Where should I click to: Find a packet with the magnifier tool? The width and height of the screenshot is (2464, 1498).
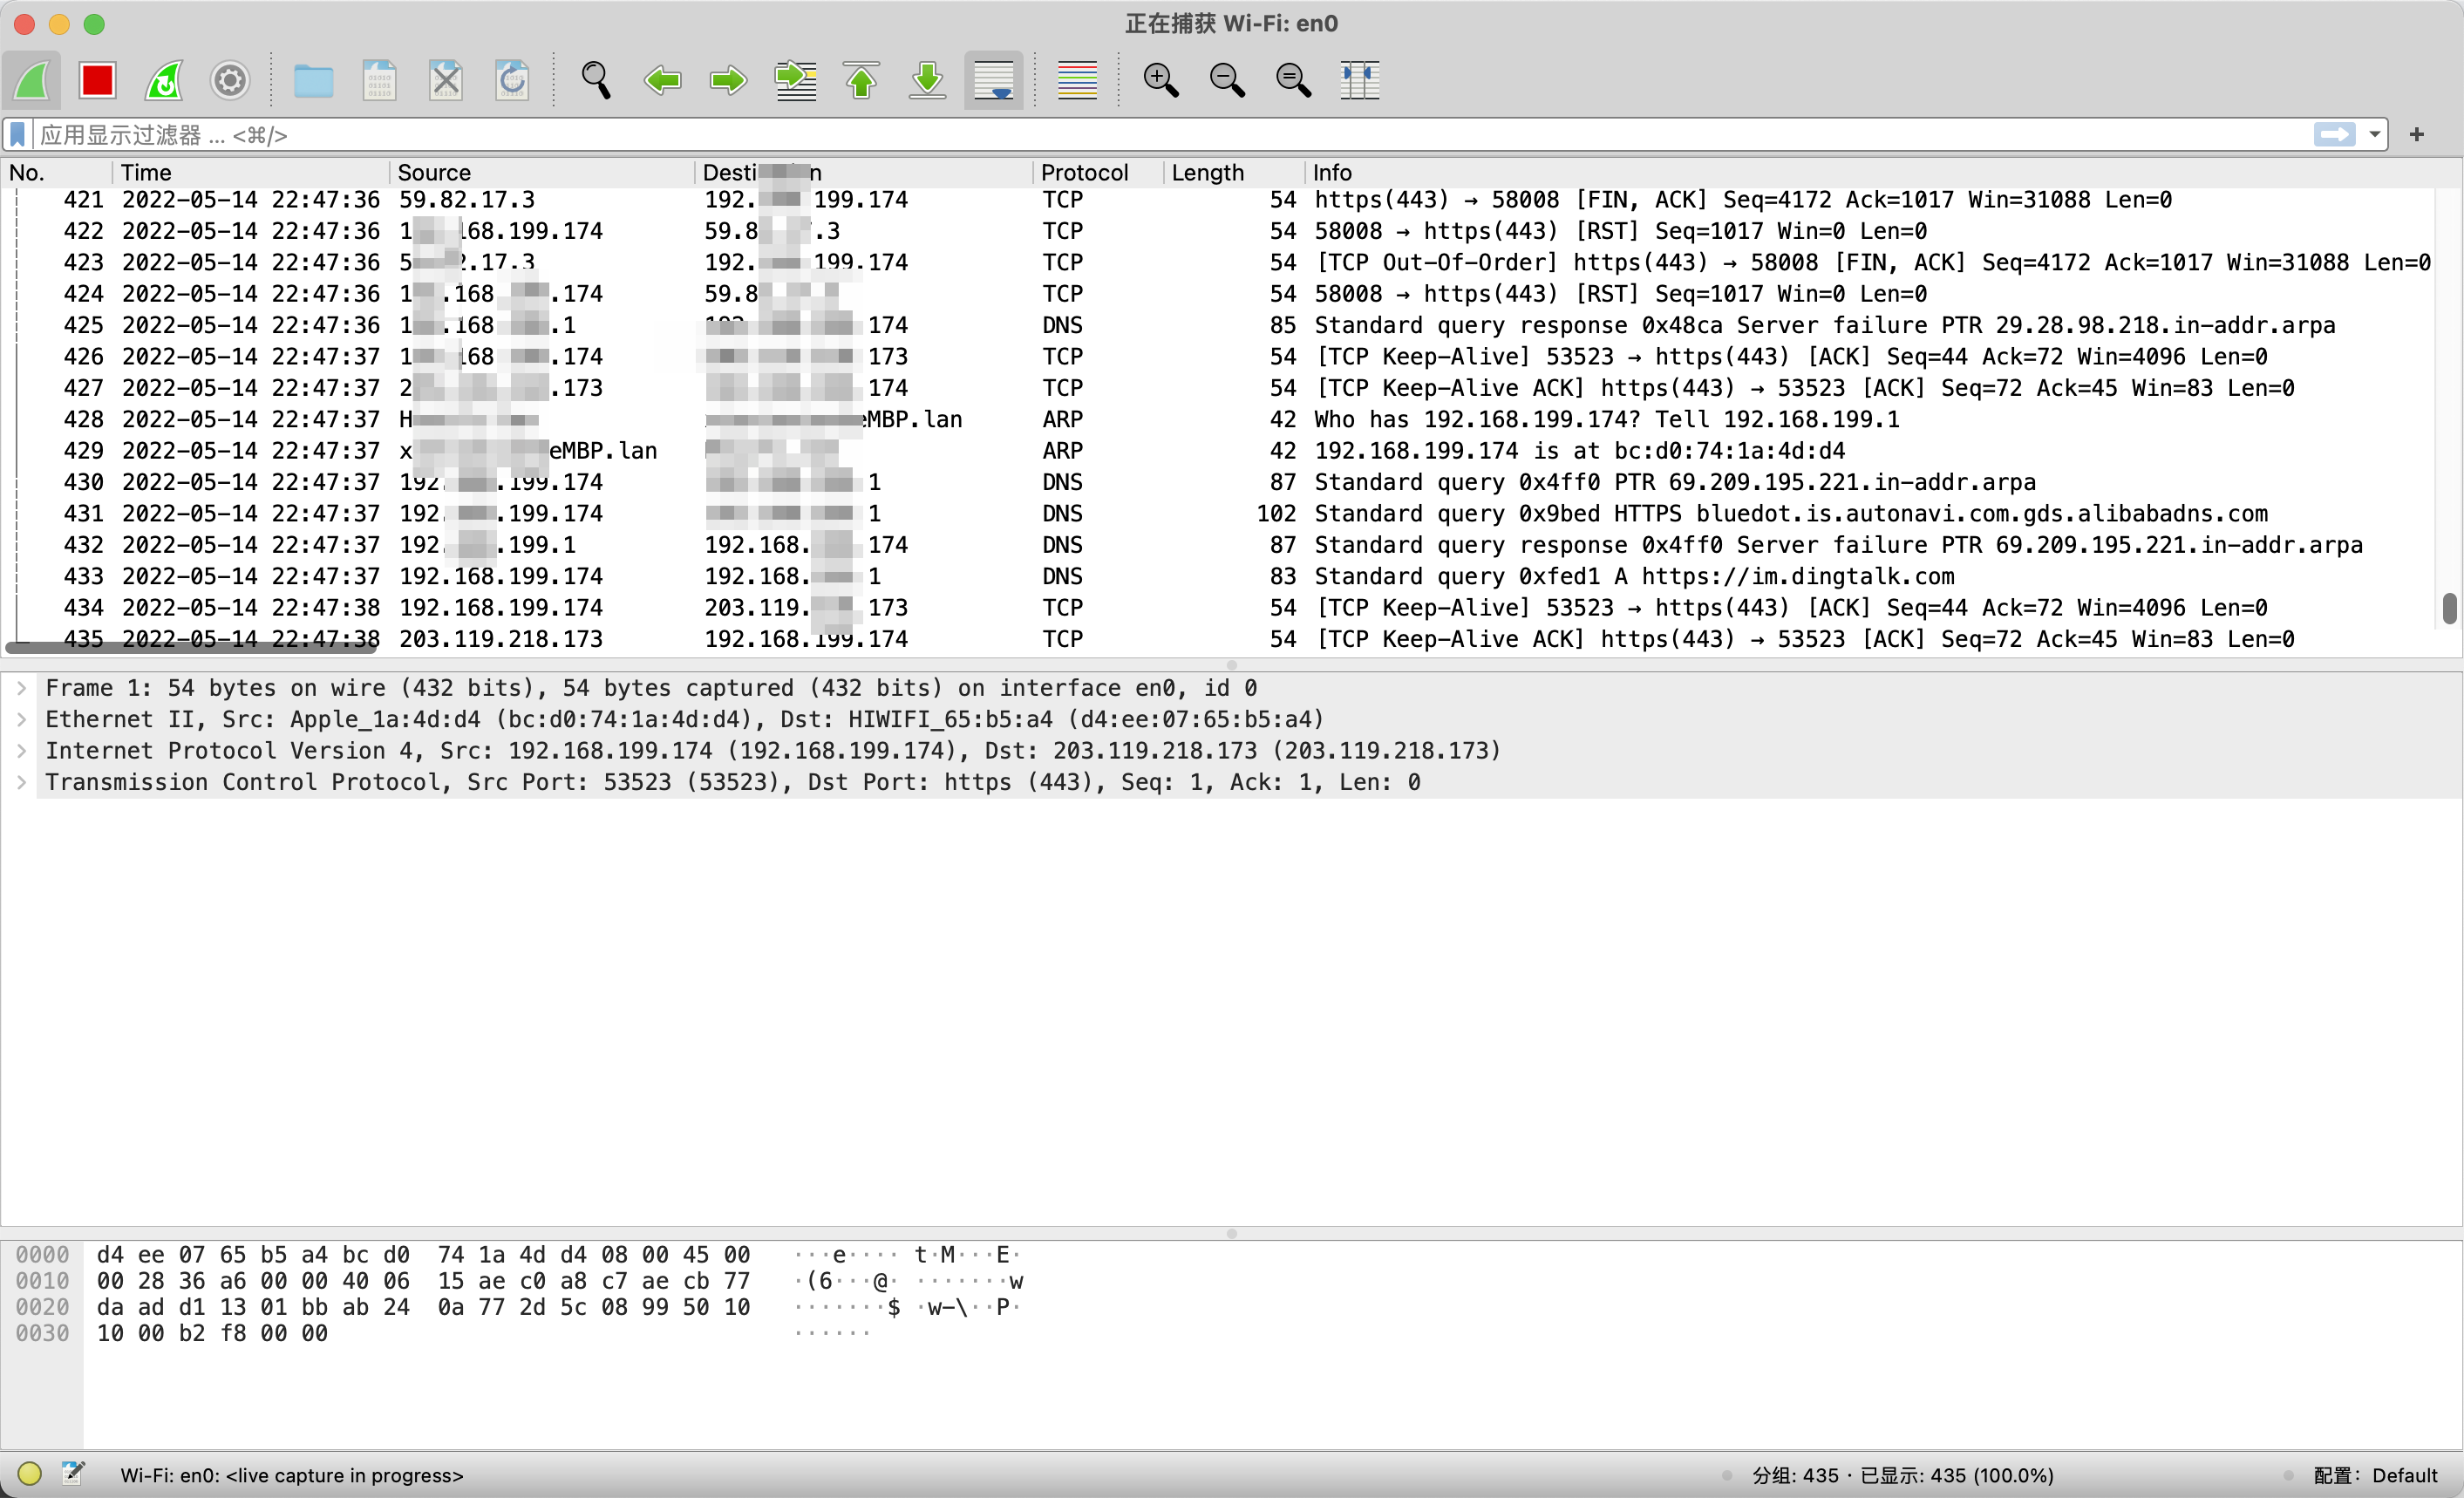[595, 80]
